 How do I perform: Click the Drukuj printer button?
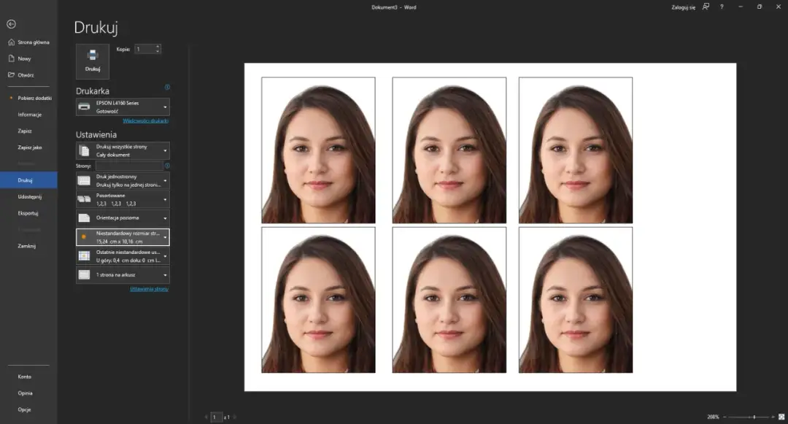tap(93, 60)
